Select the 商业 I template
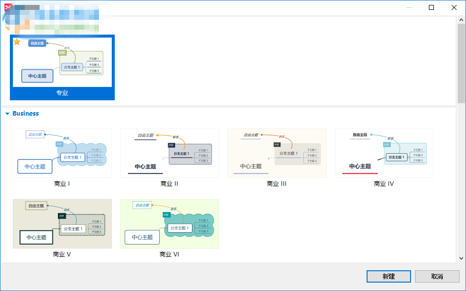 62,153
